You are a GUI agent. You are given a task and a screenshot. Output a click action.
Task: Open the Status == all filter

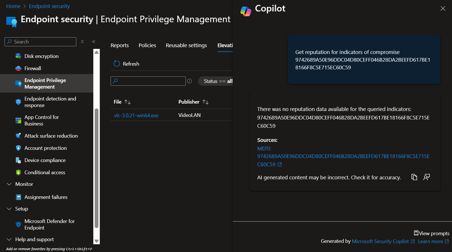point(216,81)
